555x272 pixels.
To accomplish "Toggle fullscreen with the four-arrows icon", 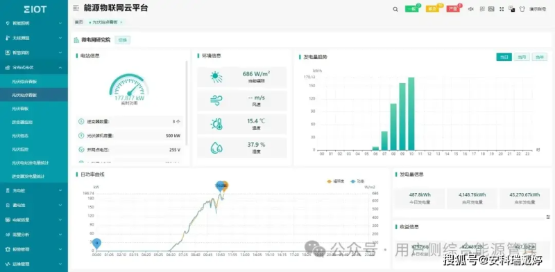I will 502,9.
